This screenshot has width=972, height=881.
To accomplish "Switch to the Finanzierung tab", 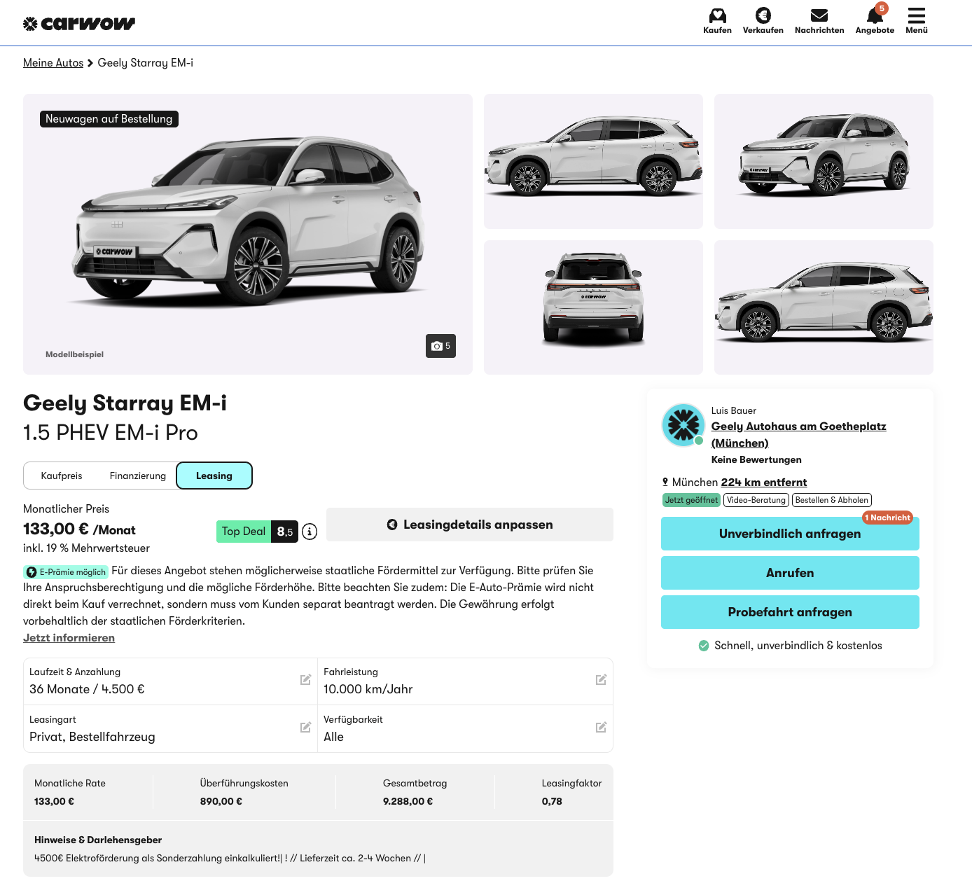I will point(138,476).
